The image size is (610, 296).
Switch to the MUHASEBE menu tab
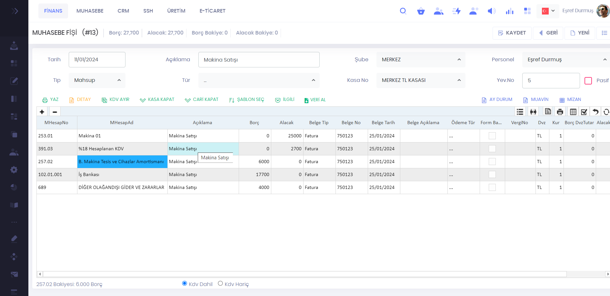(90, 11)
